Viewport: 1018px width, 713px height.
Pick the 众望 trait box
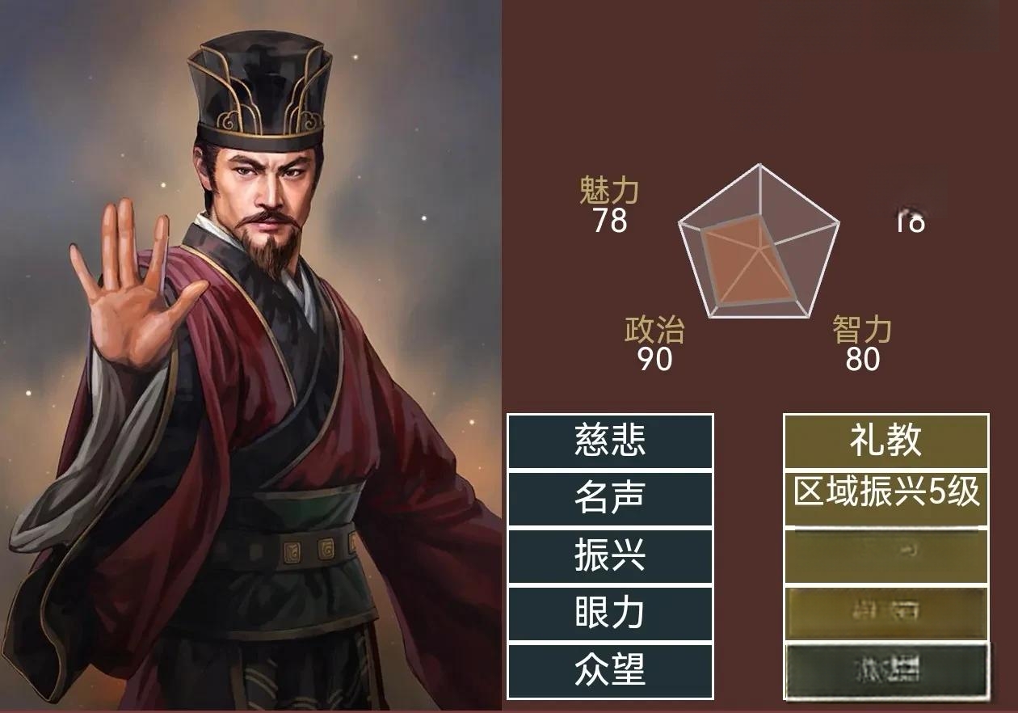point(610,671)
